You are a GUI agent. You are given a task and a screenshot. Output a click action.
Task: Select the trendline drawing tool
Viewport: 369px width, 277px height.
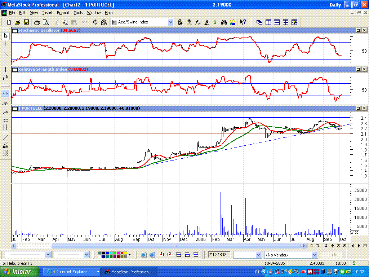5,54
